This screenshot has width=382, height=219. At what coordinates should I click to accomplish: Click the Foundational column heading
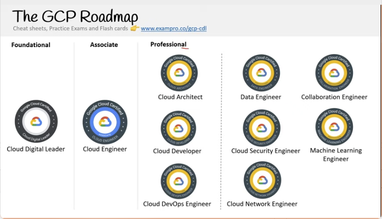point(30,45)
